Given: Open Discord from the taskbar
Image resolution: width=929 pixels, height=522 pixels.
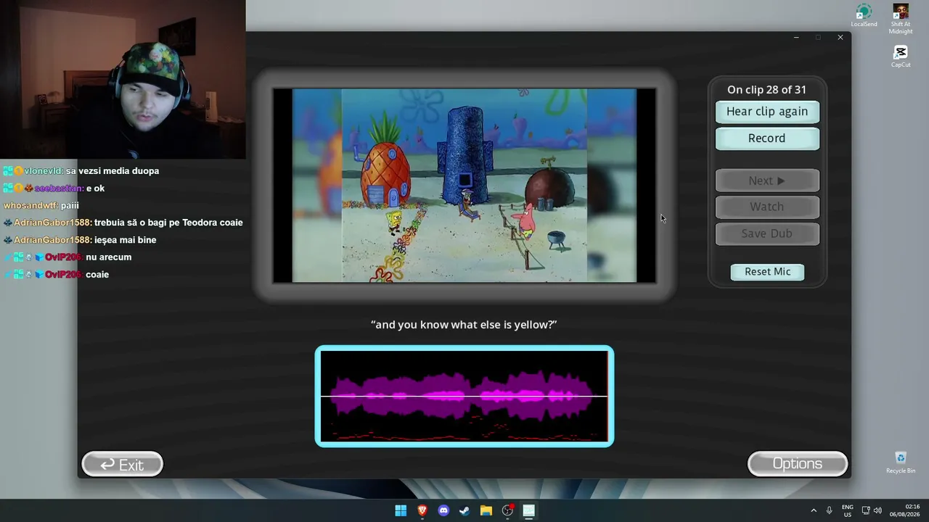Looking at the screenshot, I should click(x=443, y=510).
